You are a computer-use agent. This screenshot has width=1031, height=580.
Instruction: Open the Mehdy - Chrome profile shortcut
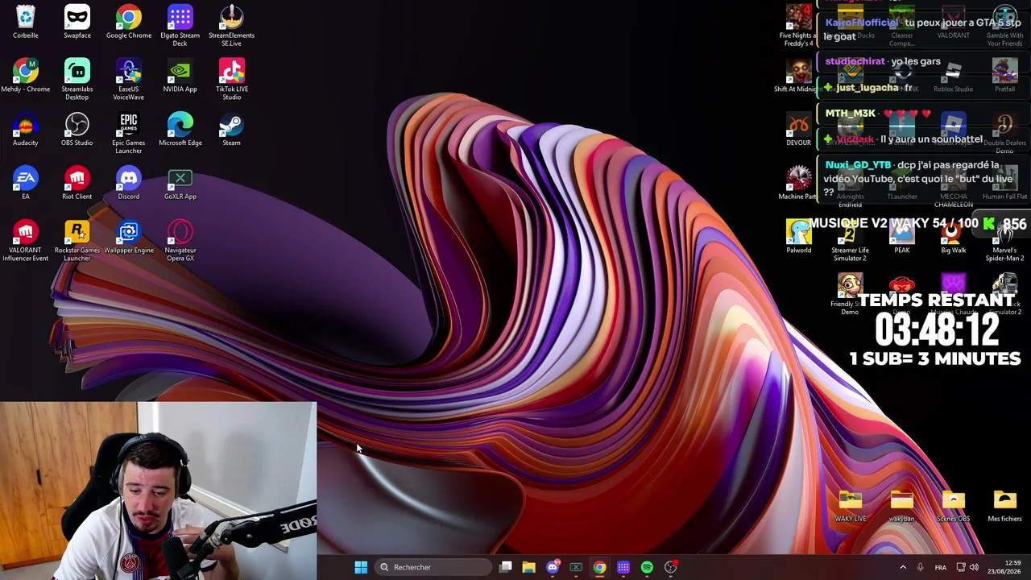click(26, 76)
